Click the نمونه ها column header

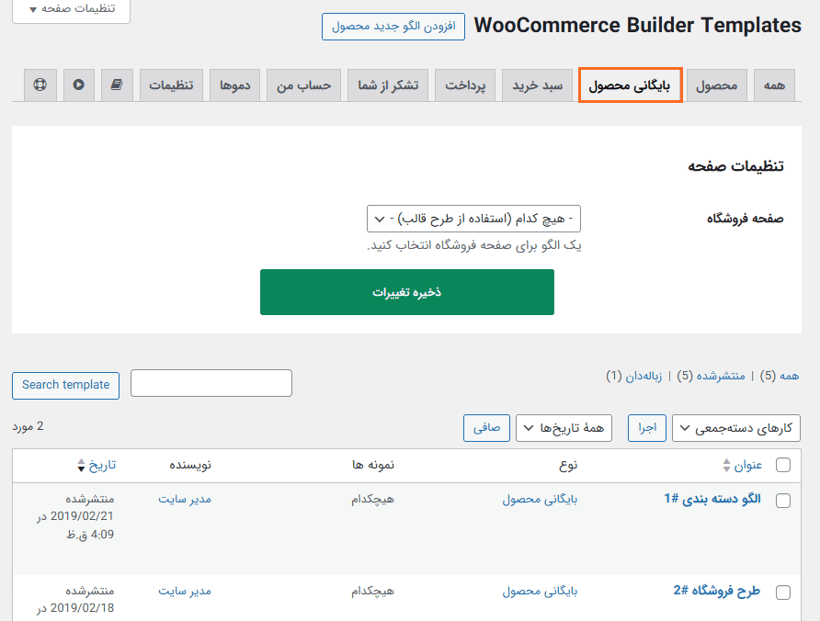[x=373, y=465]
